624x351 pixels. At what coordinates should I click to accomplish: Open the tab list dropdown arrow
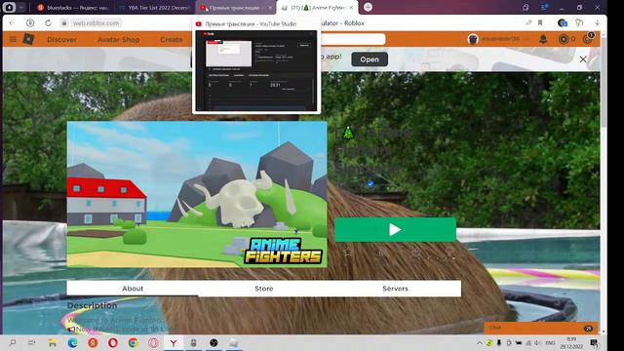coord(21,7)
